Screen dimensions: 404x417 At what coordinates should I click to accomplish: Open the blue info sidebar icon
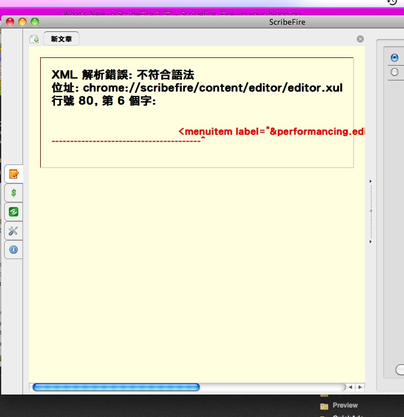(14, 250)
